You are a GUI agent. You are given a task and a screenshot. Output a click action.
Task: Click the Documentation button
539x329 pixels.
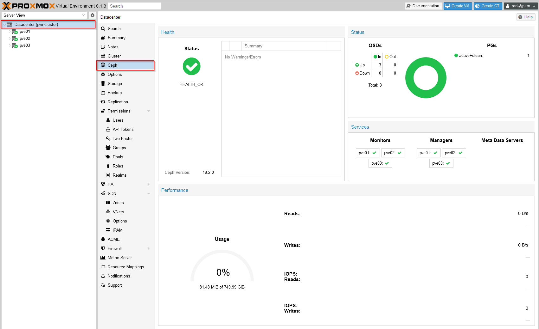tap(423, 6)
